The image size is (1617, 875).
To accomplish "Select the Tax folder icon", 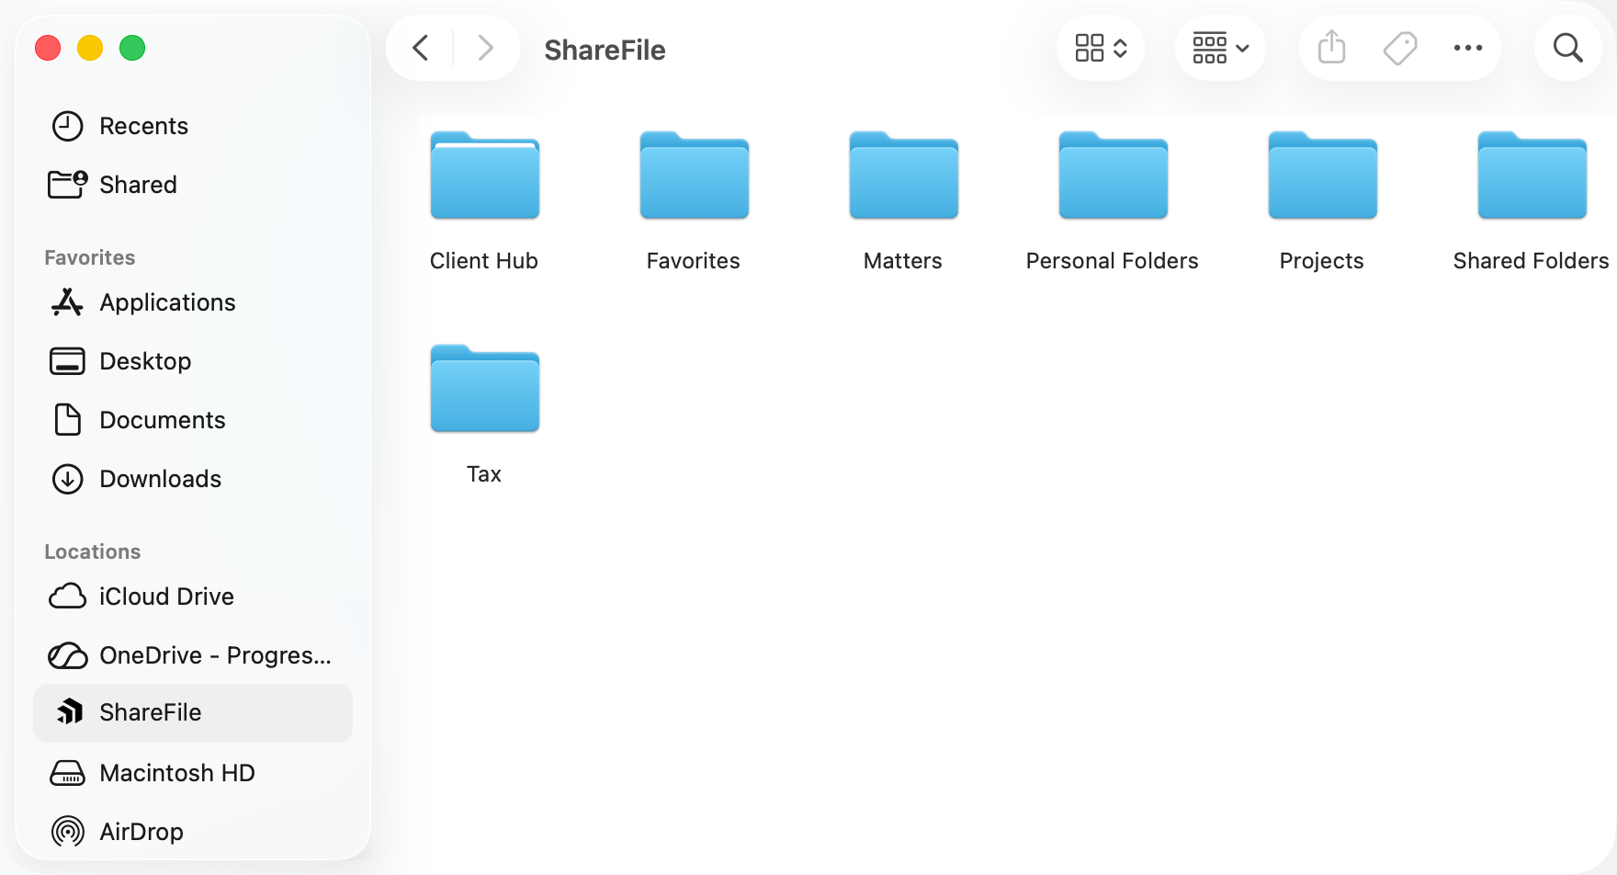I will (485, 389).
